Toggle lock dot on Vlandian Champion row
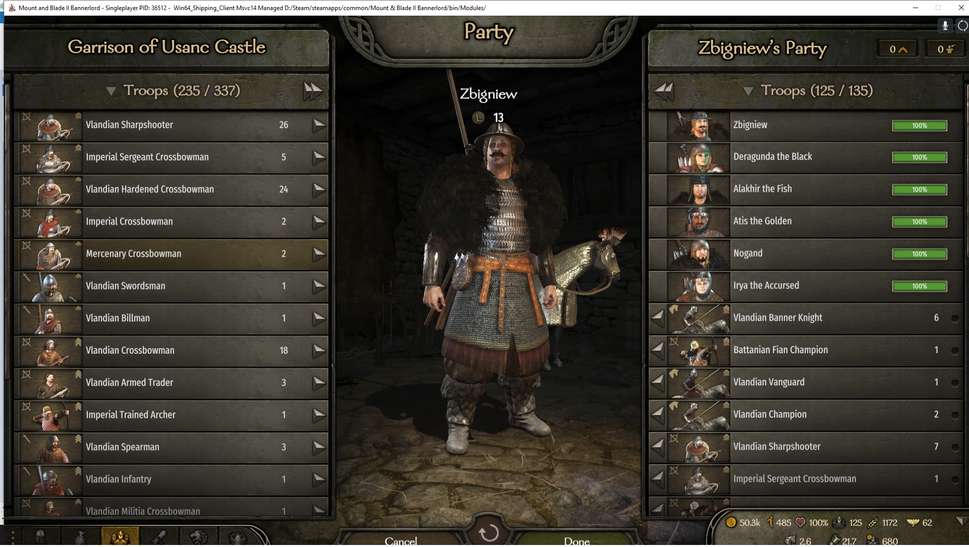Image resolution: width=969 pixels, height=547 pixels. click(x=955, y=415)
